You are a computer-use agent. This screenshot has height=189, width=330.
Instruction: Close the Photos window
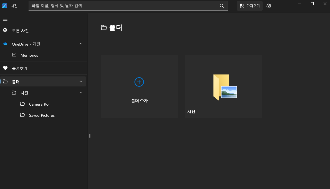pos(325,4)
